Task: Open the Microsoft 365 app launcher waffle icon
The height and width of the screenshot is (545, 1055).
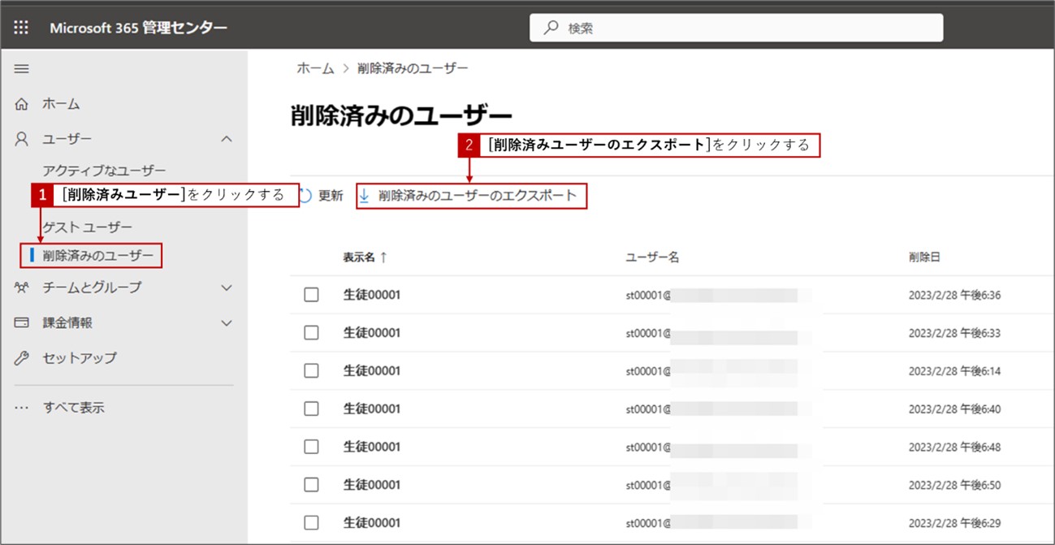Action: (x=20, y=26)
